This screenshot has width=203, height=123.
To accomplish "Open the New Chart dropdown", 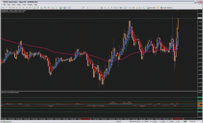I will point(121,8).
